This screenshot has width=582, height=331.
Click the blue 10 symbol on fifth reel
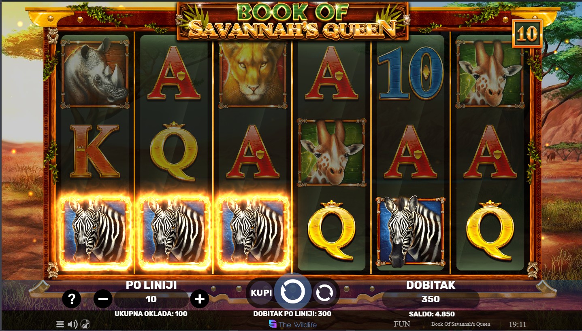tap(411, 73)
